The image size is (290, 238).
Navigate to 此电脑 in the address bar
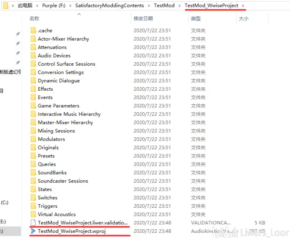pyautogui.click(x=25, y=6)
